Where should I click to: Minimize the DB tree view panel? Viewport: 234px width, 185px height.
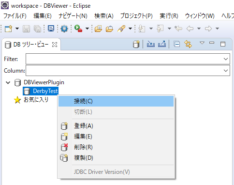tap(212, 43)
